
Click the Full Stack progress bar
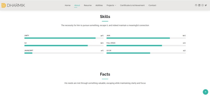pos(146,46)
